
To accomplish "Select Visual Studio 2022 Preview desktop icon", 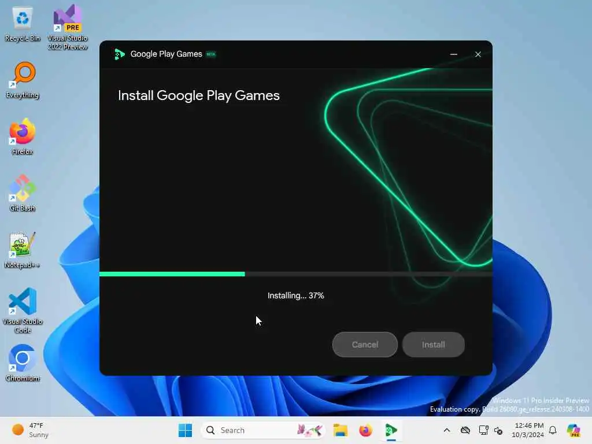I will point(68,27).
